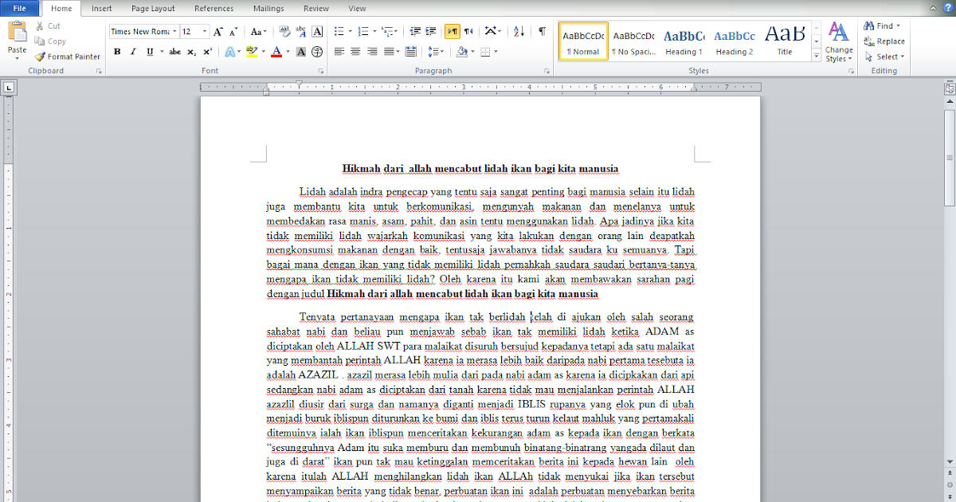Align text left

(x=339, y=52)
